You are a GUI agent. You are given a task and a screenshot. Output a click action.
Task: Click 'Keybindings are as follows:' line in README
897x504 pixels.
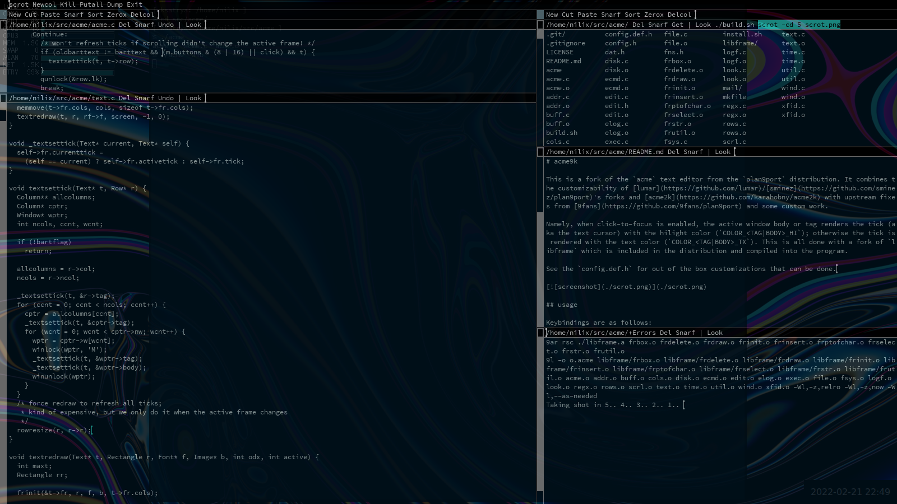pos(599,323)
